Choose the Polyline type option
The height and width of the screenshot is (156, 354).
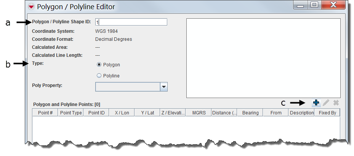pyautogui.click(x=99, y=76)
